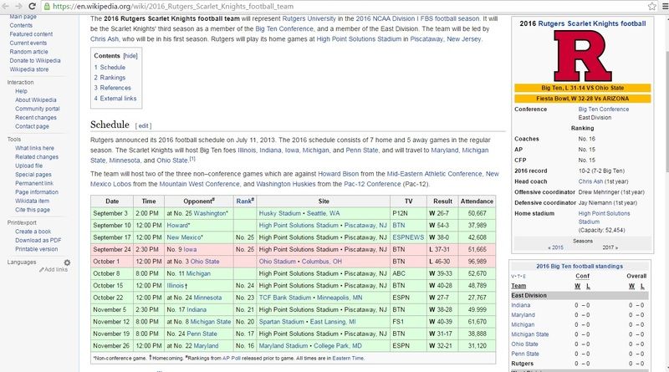Click Penn State in standings table
The width and height of the screenshot is (669, 372).
coord(525,354)
